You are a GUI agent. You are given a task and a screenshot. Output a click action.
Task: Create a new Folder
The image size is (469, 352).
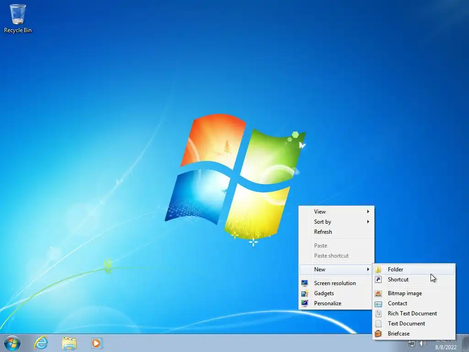click(414, 269)
